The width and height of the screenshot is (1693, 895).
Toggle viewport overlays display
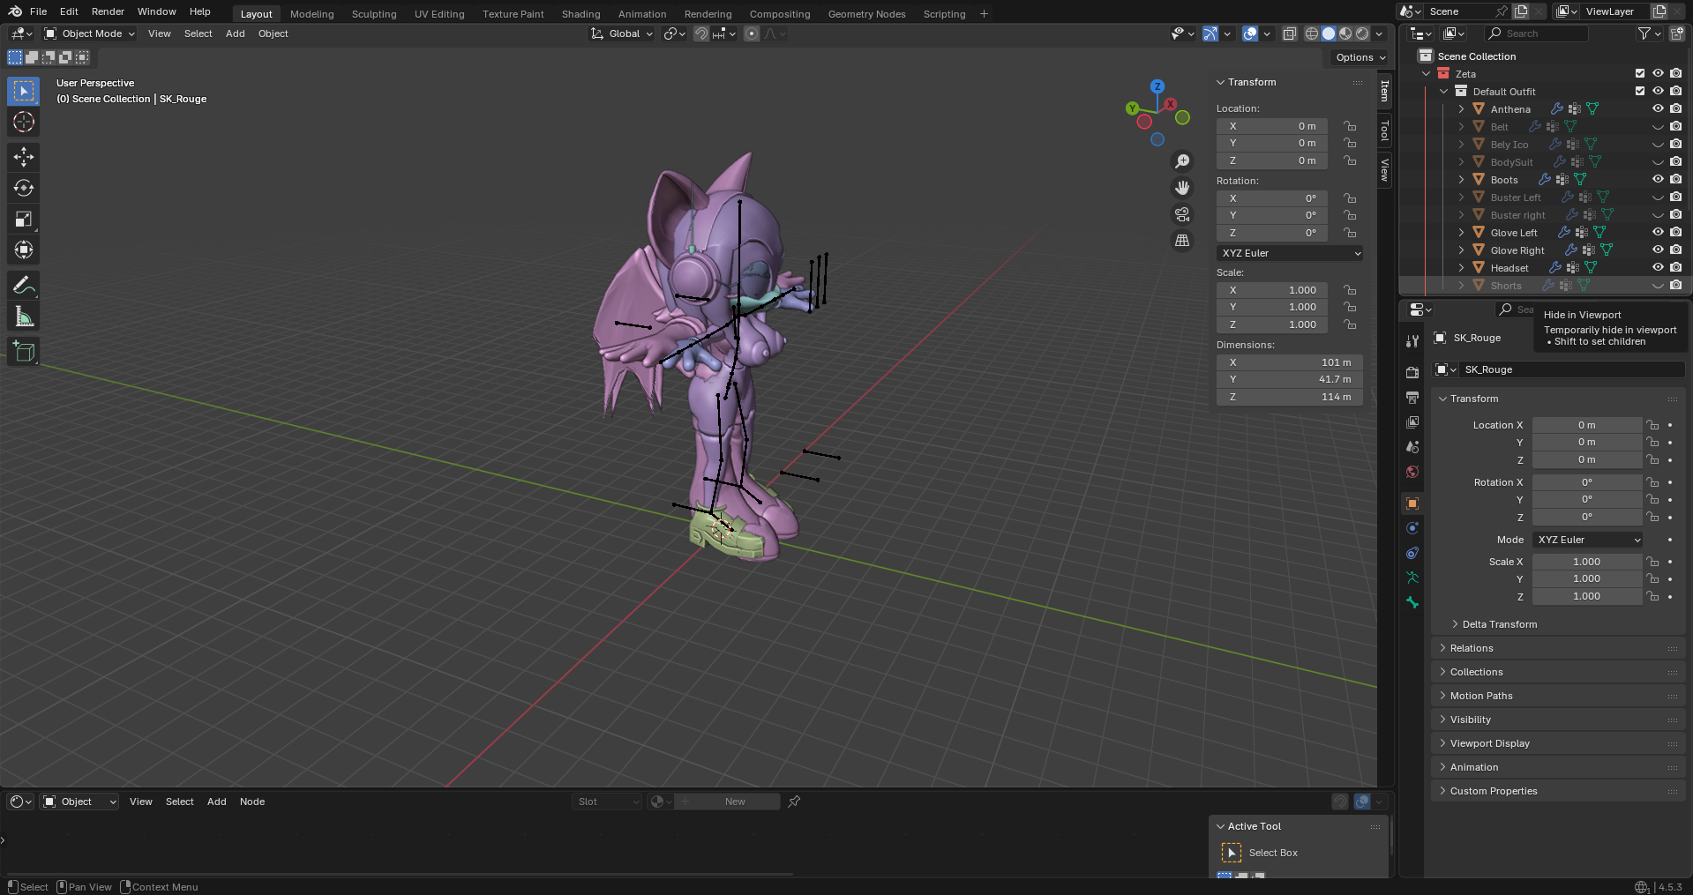coord(1250,34)
